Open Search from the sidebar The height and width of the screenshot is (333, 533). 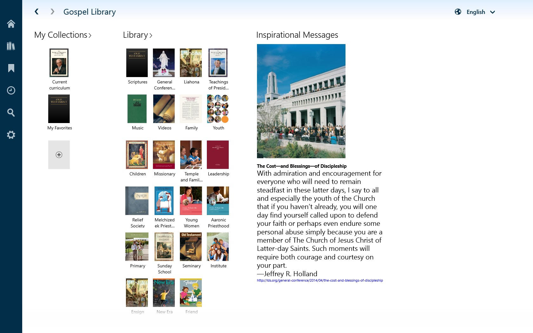point(11,113)
